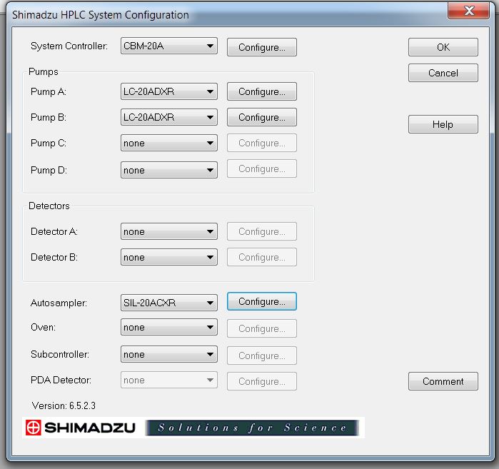This screenshot has height=469, width=499.
Task: Confirm configuration with OK button
Action: coord(443,47)
